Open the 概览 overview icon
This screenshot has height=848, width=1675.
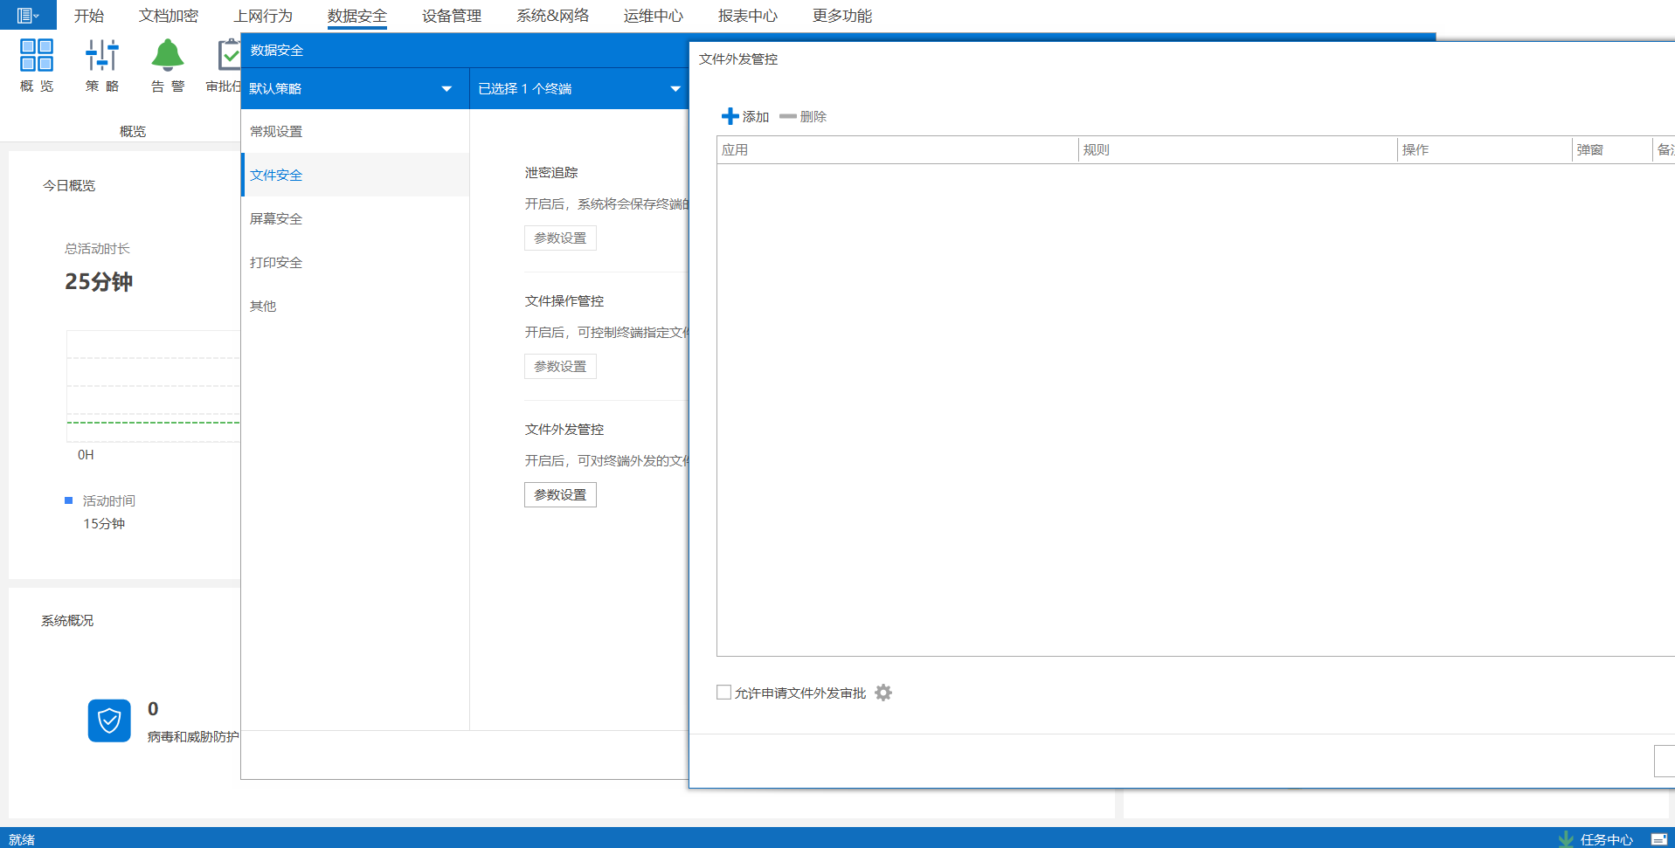(37, 55)
